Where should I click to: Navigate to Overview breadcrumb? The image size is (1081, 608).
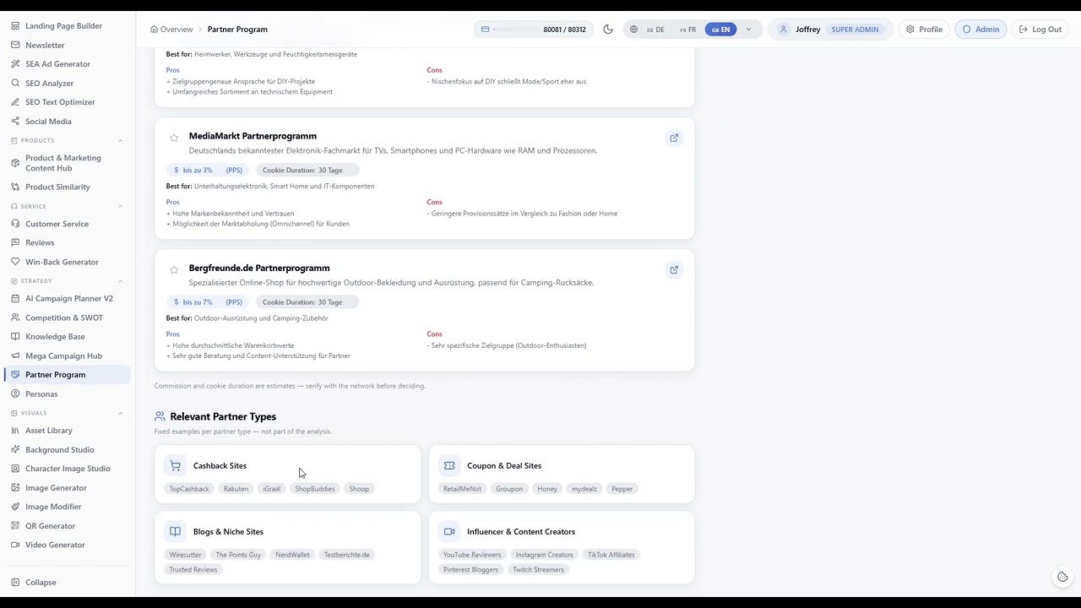point(171,30)
